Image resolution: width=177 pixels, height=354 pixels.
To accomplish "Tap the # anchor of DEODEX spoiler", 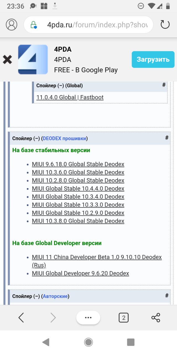I will pos(167,138).
